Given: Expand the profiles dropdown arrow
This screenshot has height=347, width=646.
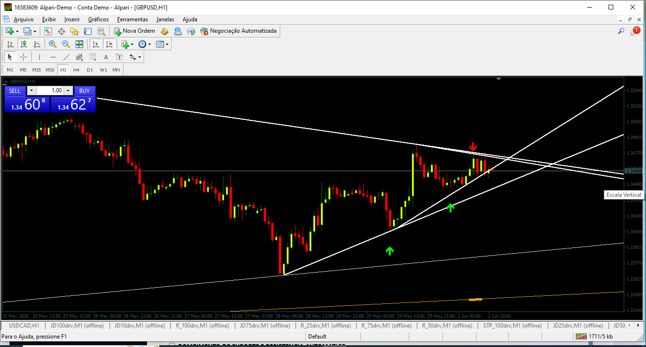Looking at the screenshot, I should (x=35, y=31).
